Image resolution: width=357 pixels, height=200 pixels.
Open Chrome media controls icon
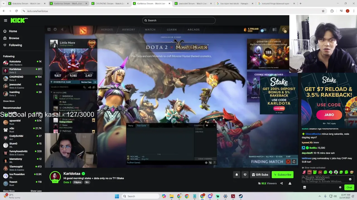pyautogui.click(x=341, y=11)
